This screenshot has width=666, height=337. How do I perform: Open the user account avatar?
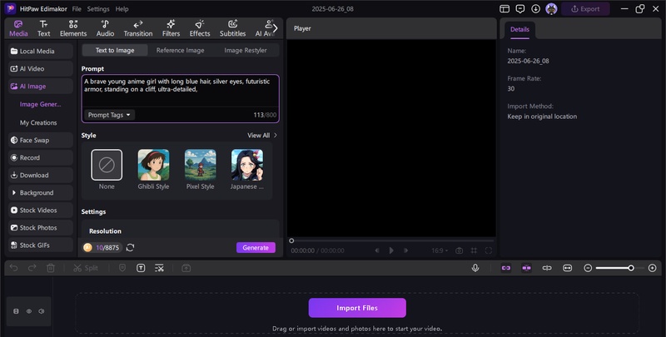(551, 9)
